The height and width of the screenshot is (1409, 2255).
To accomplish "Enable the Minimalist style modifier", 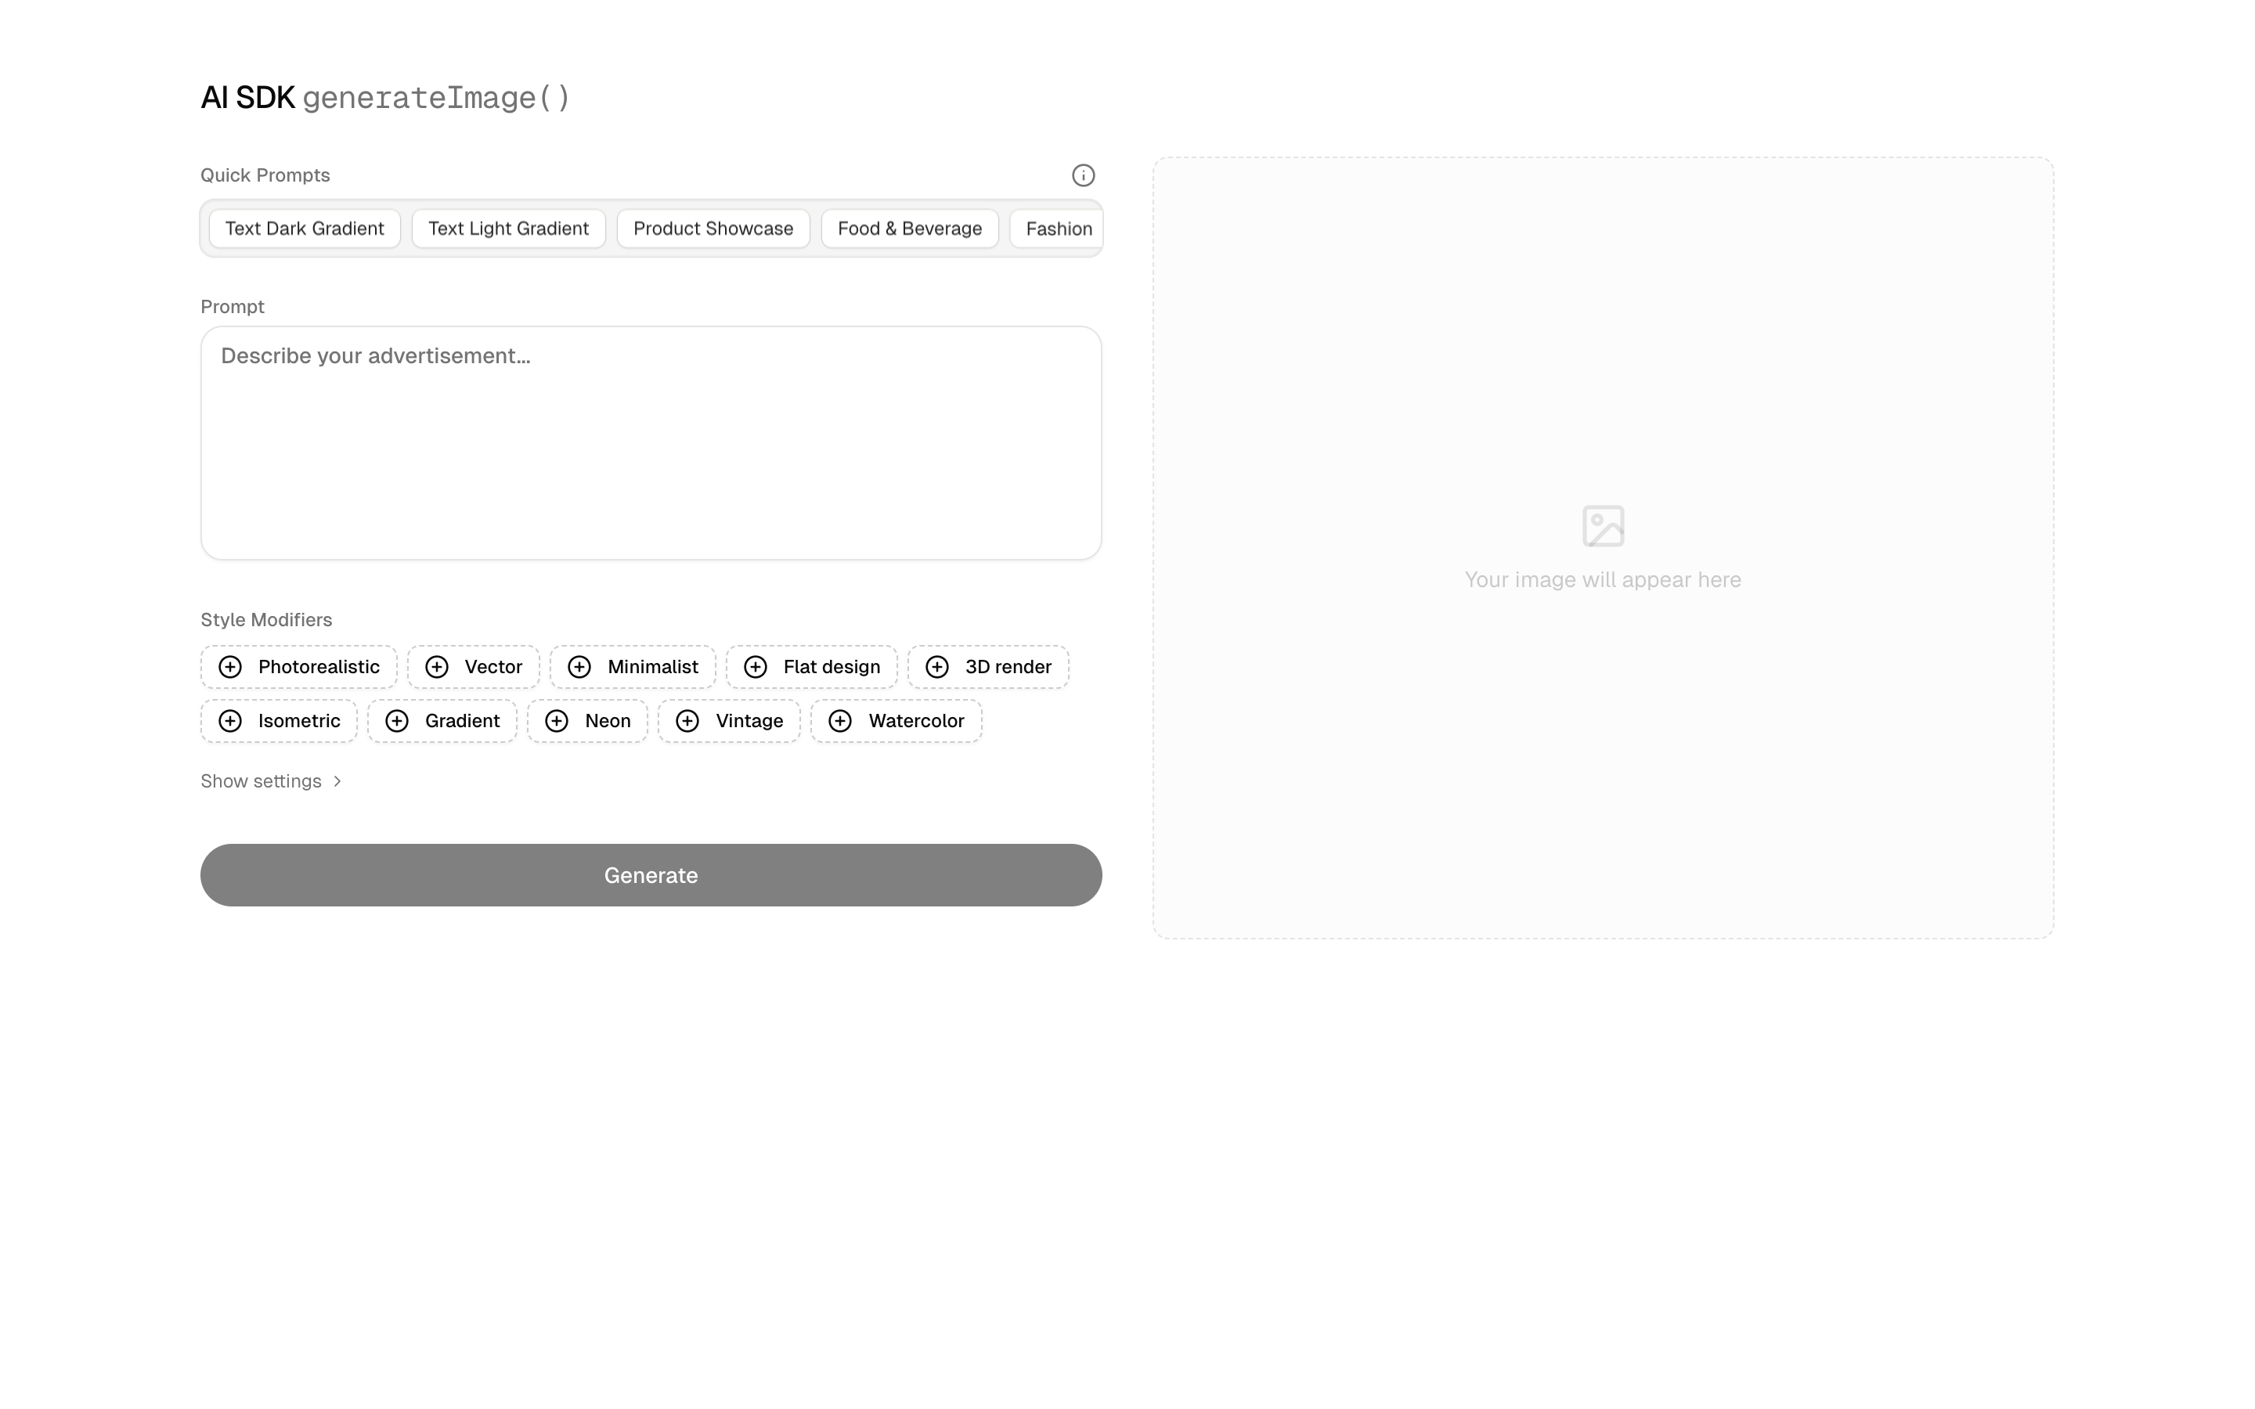I will click(x=633, y=667).
